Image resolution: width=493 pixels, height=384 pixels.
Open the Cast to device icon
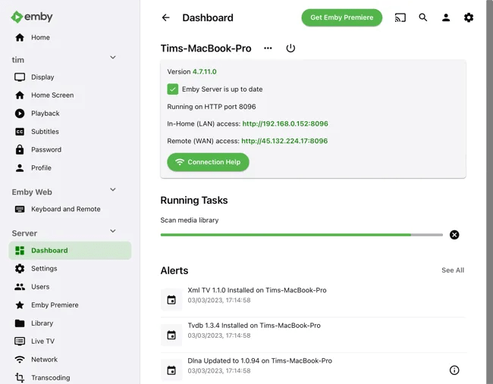[x=400, y=17]
